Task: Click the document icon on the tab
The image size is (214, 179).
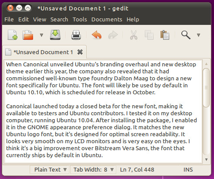Action: 8,52
